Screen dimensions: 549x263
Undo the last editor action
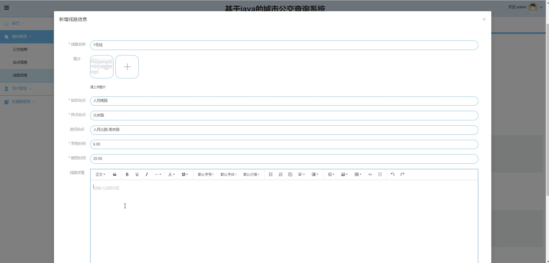[x=393, y=174]
